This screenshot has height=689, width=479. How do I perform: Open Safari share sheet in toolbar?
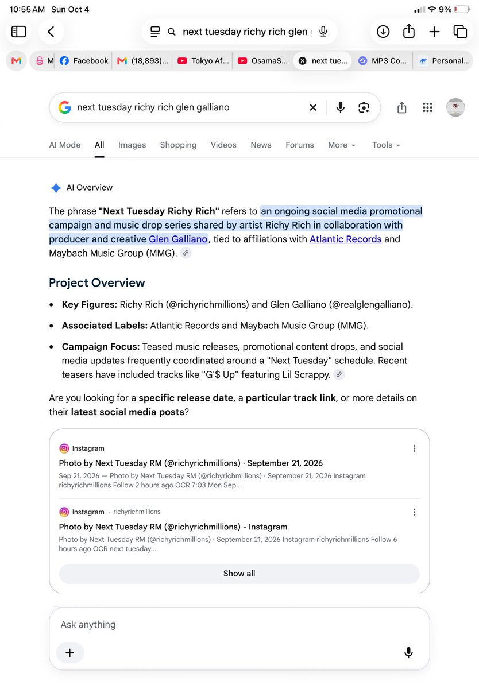[409, 32]
